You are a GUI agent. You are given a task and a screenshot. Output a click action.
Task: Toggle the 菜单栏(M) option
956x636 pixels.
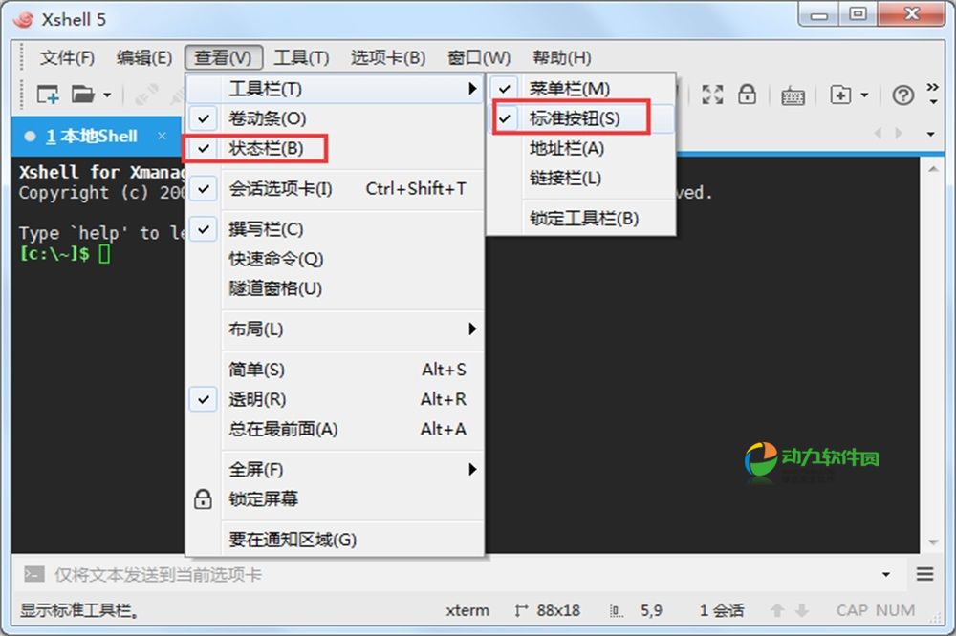(581, 89)
